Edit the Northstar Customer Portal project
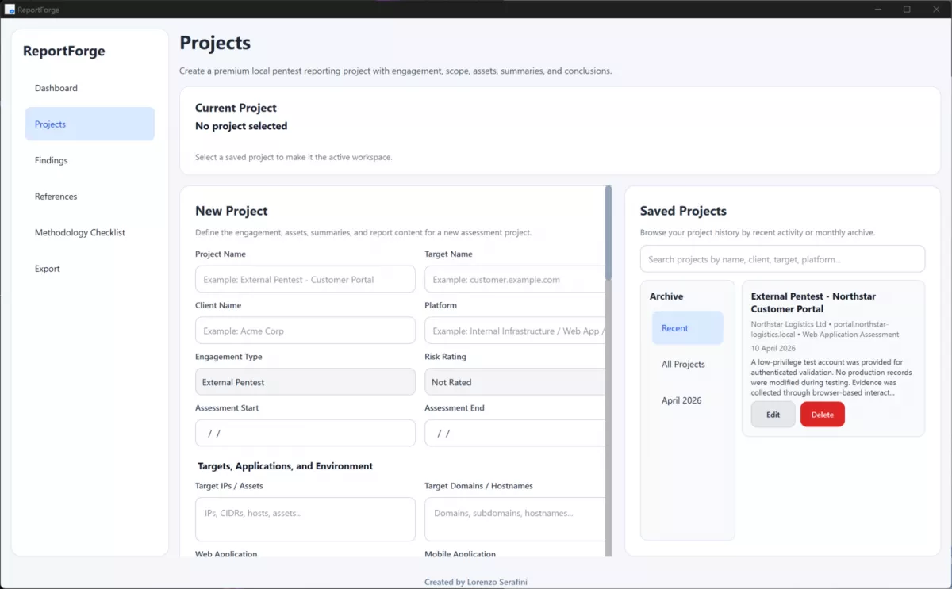 pyautogui.click(x=772, y=414)
